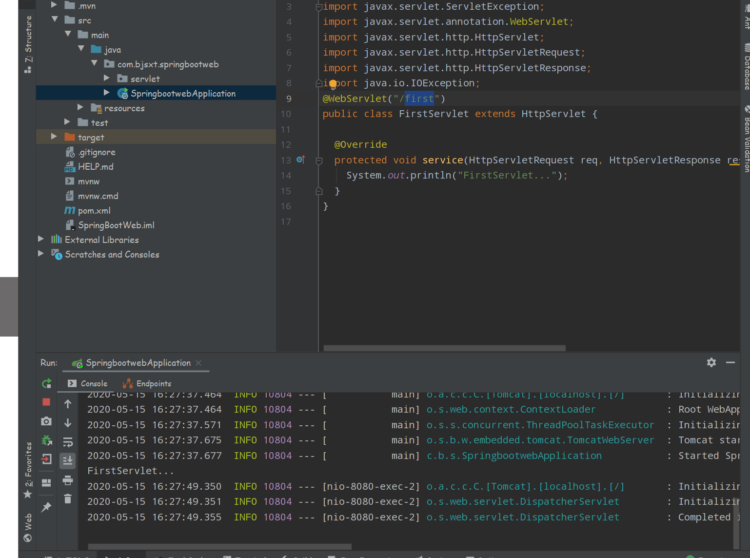
Task: Rerun SpringbootwebApplication with the green rerun icon
Action: click(x=46, y=383)
